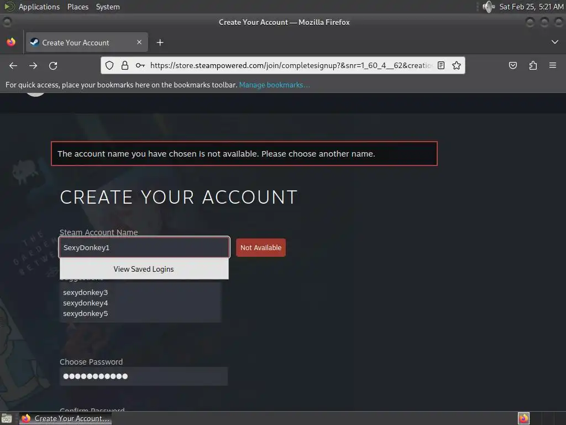Close the Create Your Account tab
The height and width of the screenshot is (425, 566).
139,42
